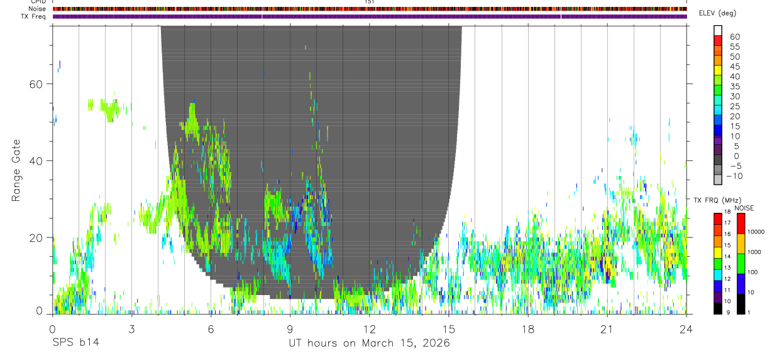Screen dimensions: 772x356
Task: Click the 'ELEV (deg)' legend title
Action: 717,13
